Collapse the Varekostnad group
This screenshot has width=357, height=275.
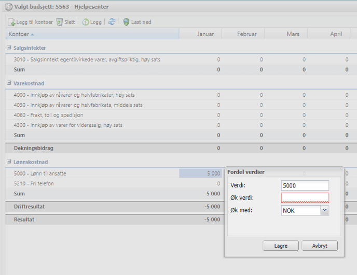[x=9, y=83]
